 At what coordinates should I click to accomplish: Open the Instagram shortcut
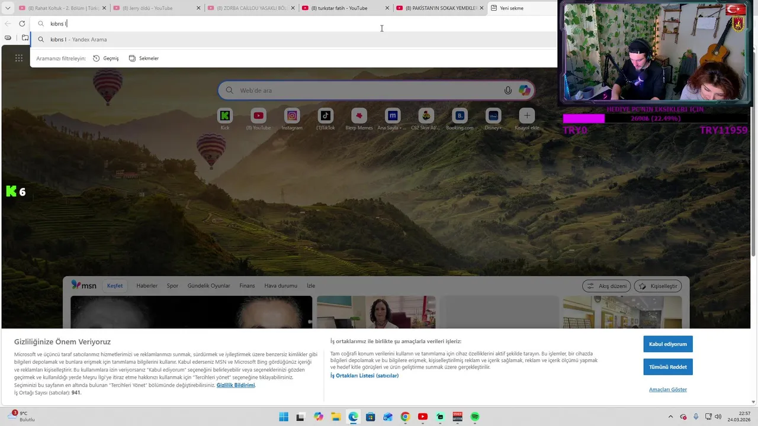(x=292, y=119)
